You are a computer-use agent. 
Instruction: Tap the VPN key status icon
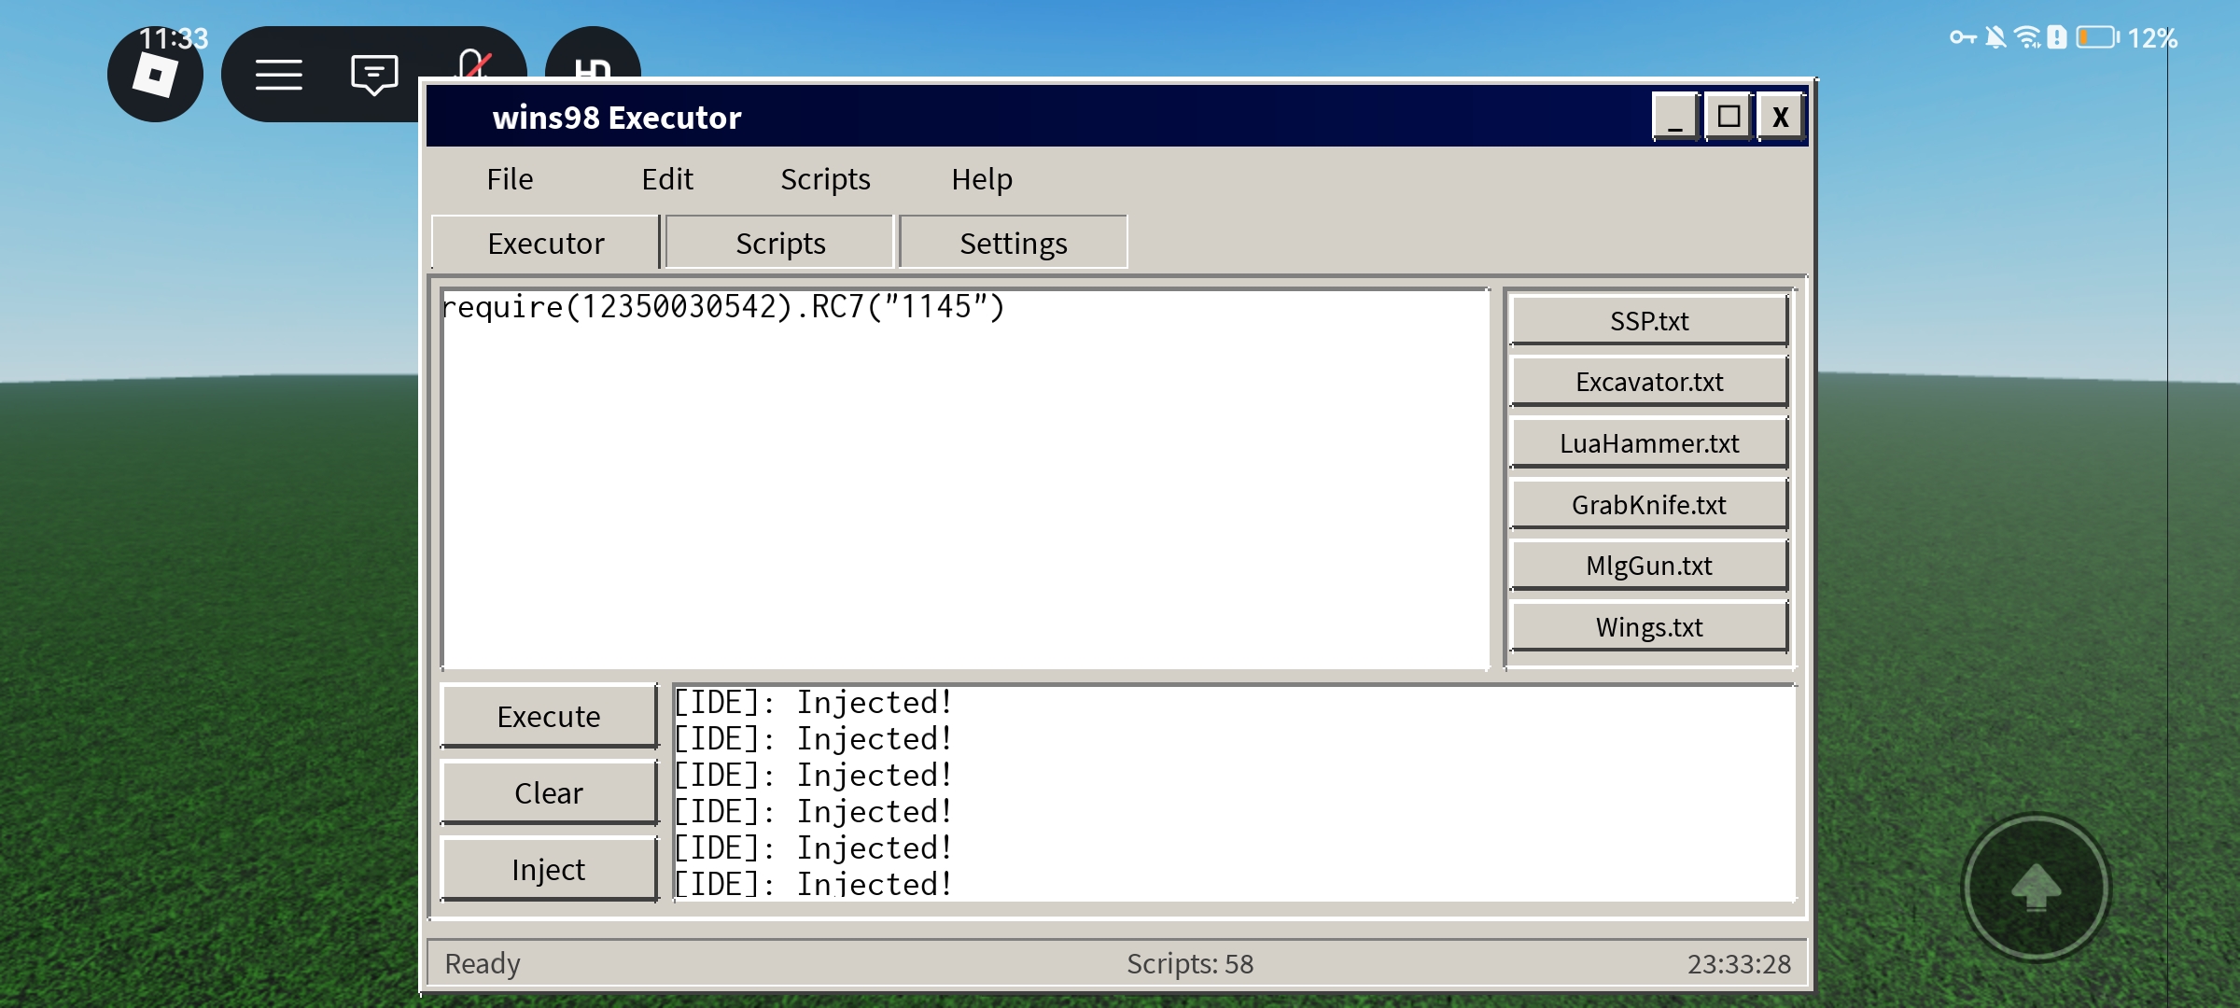(x=1963, y=37)
